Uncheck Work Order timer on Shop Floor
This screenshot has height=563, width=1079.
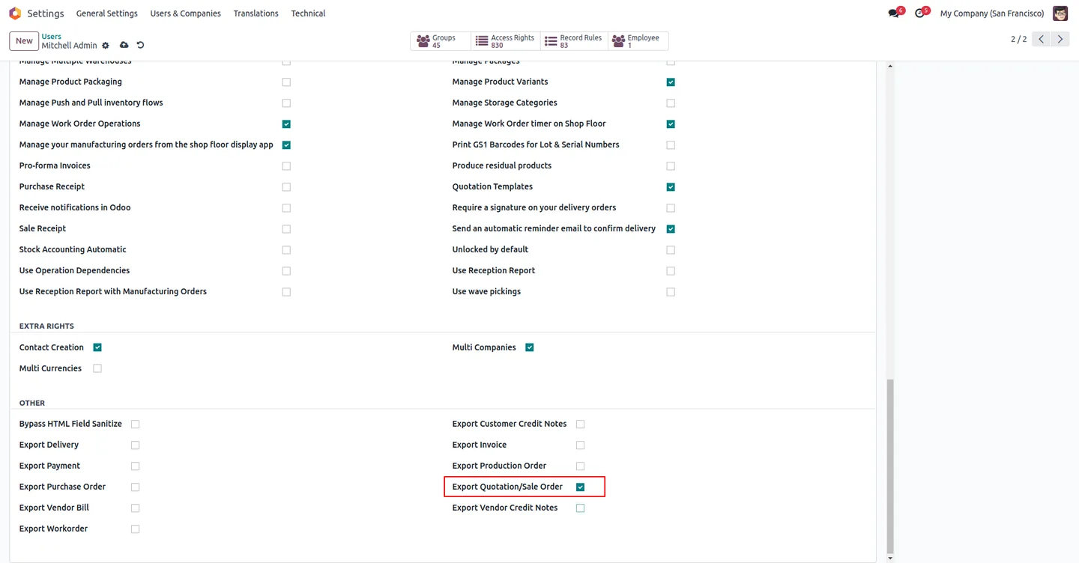(x=671, y=124)
